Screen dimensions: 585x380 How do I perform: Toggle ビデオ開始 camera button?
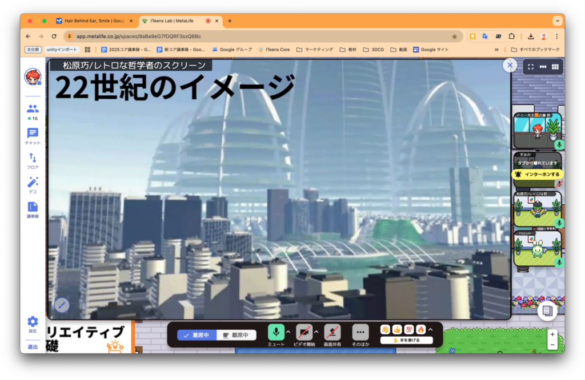[304, 332]
